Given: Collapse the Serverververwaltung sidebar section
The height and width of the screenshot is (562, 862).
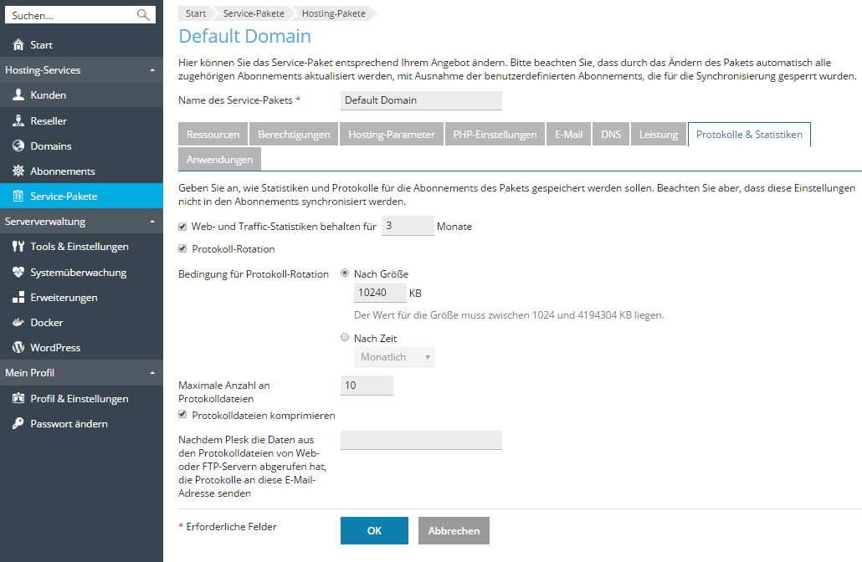Looking at the screenshot, I should (151, 222).
